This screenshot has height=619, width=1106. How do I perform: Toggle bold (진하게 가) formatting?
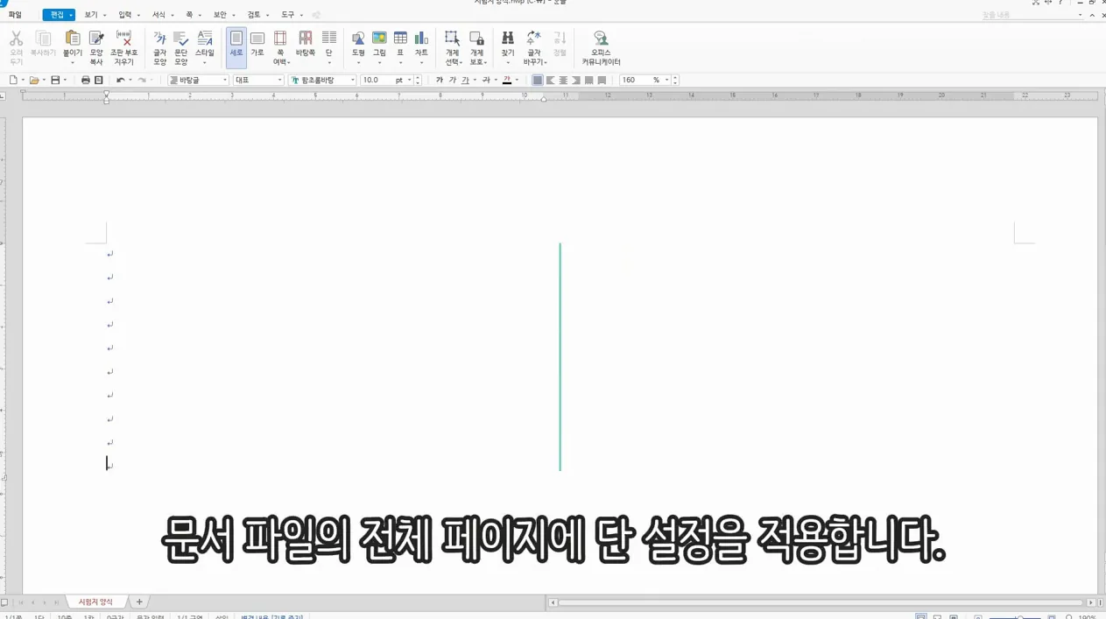440,80
